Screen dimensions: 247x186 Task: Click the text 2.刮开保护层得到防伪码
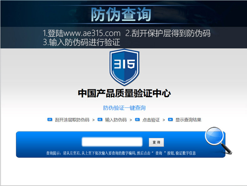(168, 33)
